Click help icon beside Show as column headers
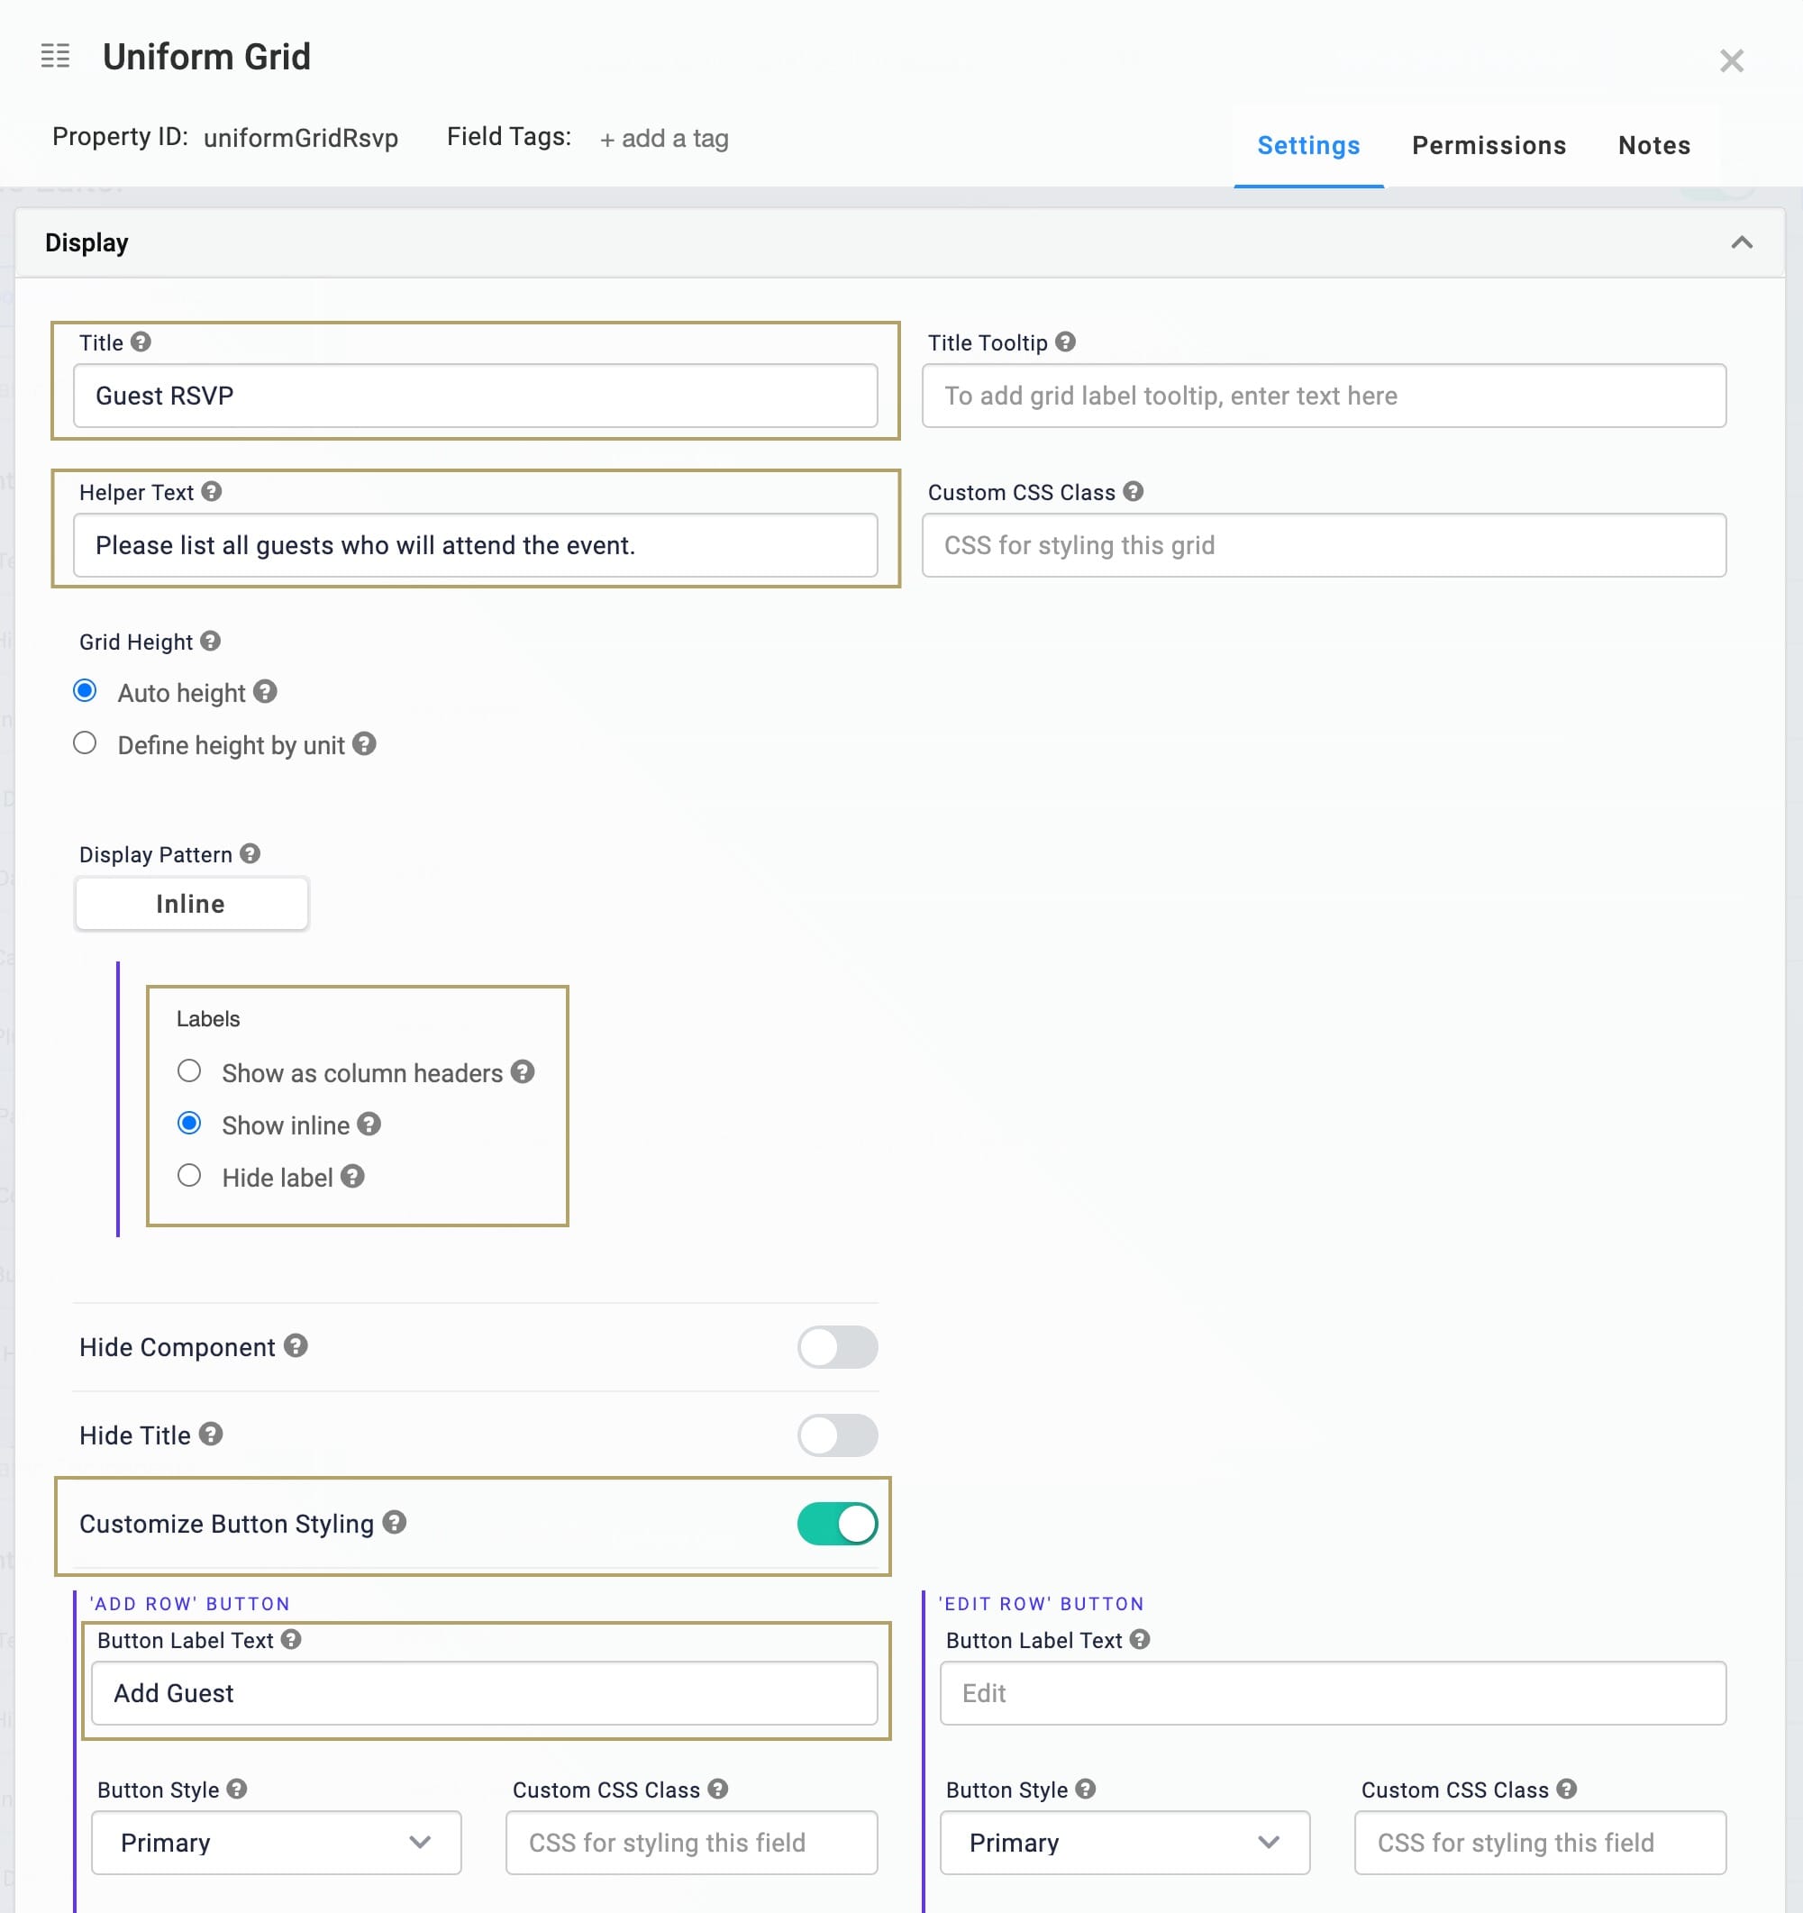The height and width of the screenshot is (1913, 1803). [x=523, y=1071]
